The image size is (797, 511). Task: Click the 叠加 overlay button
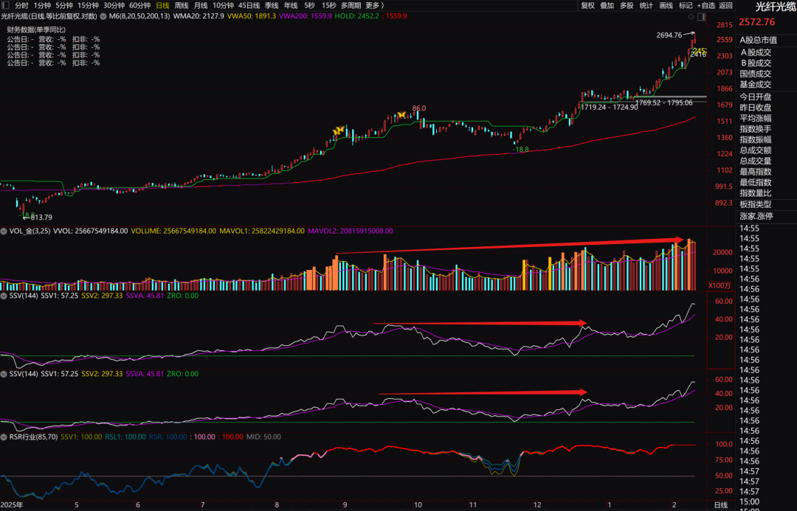coord(607,5)
